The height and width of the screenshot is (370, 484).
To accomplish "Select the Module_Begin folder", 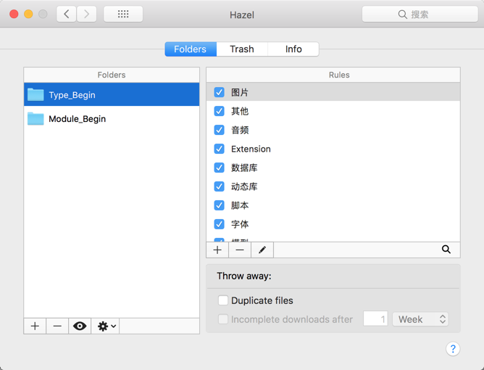I will pyautogui.click(x=112, y=119).
